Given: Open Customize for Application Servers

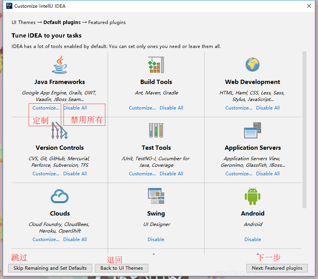Looking at the screenshot, I should [239, 174].
